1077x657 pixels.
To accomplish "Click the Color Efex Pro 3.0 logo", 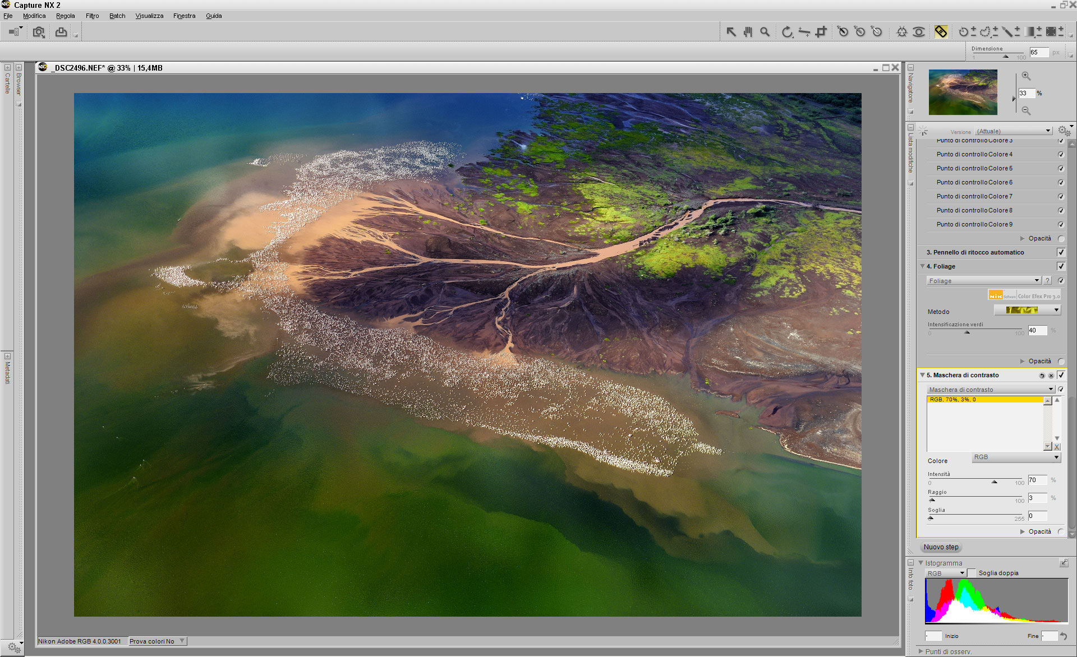I will pyautogui.click(x=1024, y=295).
